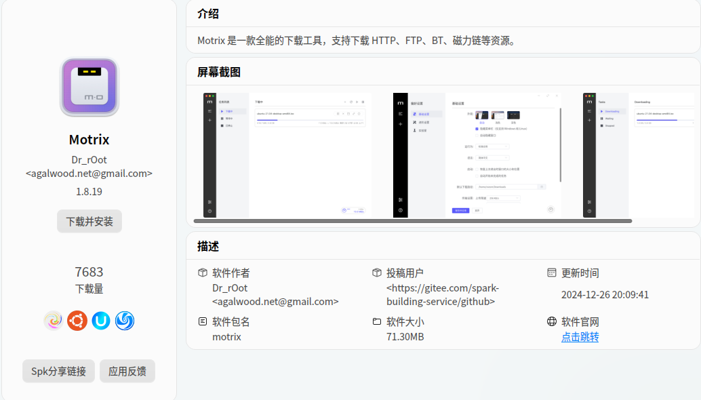Click the 软件大小 label

pos(405,322)
